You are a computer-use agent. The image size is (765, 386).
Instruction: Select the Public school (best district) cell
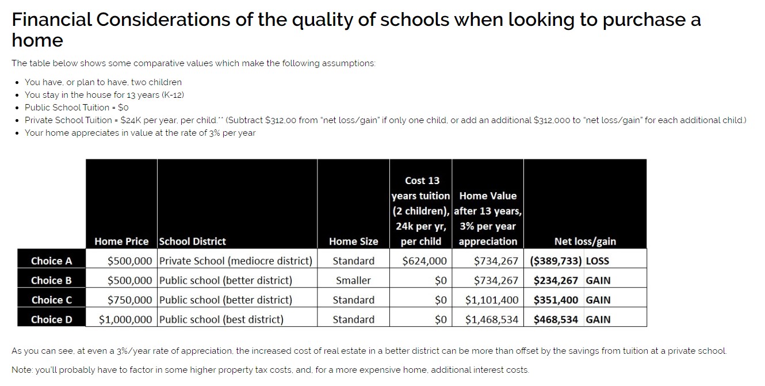pyautogui.click(x=221, y=319)
